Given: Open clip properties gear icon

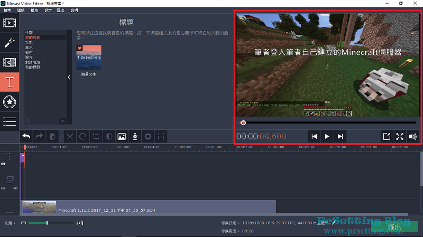Looking at the screenshot, I should point(149,136).
